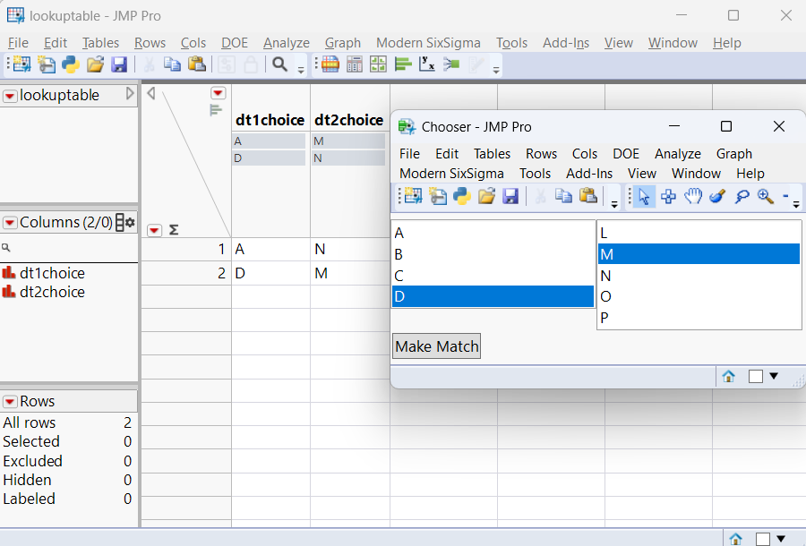This screenshot has width=806, height=546.
Task: Click Open folder icon in Chooser toolbar
Action: pyautogui.click(x=486, y=196)
